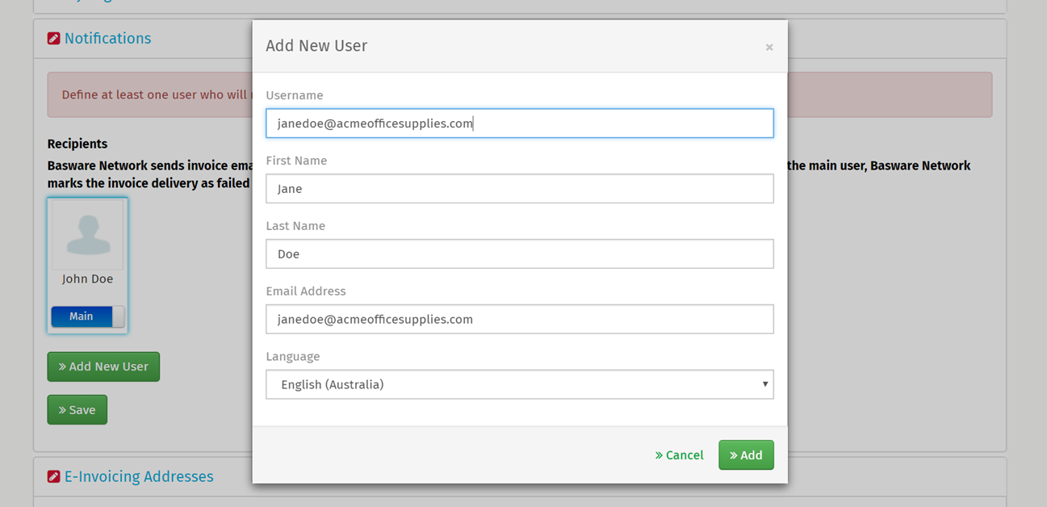Click John Doe's avatar picture
Screen dimensions: 1047x507
(x=87, y=235)
